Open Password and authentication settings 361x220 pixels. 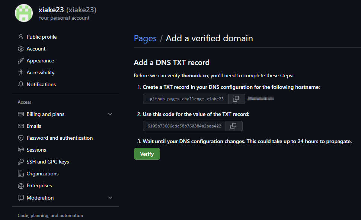60,138
